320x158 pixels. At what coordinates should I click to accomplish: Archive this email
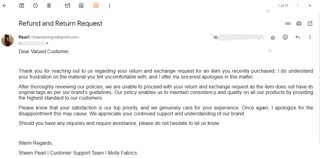tap(22, 6)
